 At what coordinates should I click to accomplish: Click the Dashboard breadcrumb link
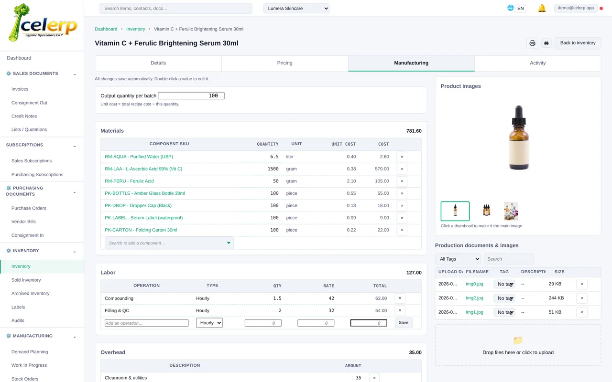(106, 29)
